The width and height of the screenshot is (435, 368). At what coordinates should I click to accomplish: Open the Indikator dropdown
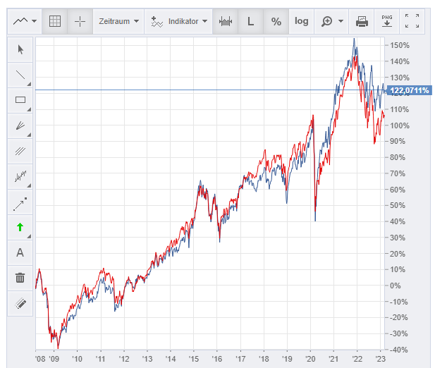tap(178, 21)
